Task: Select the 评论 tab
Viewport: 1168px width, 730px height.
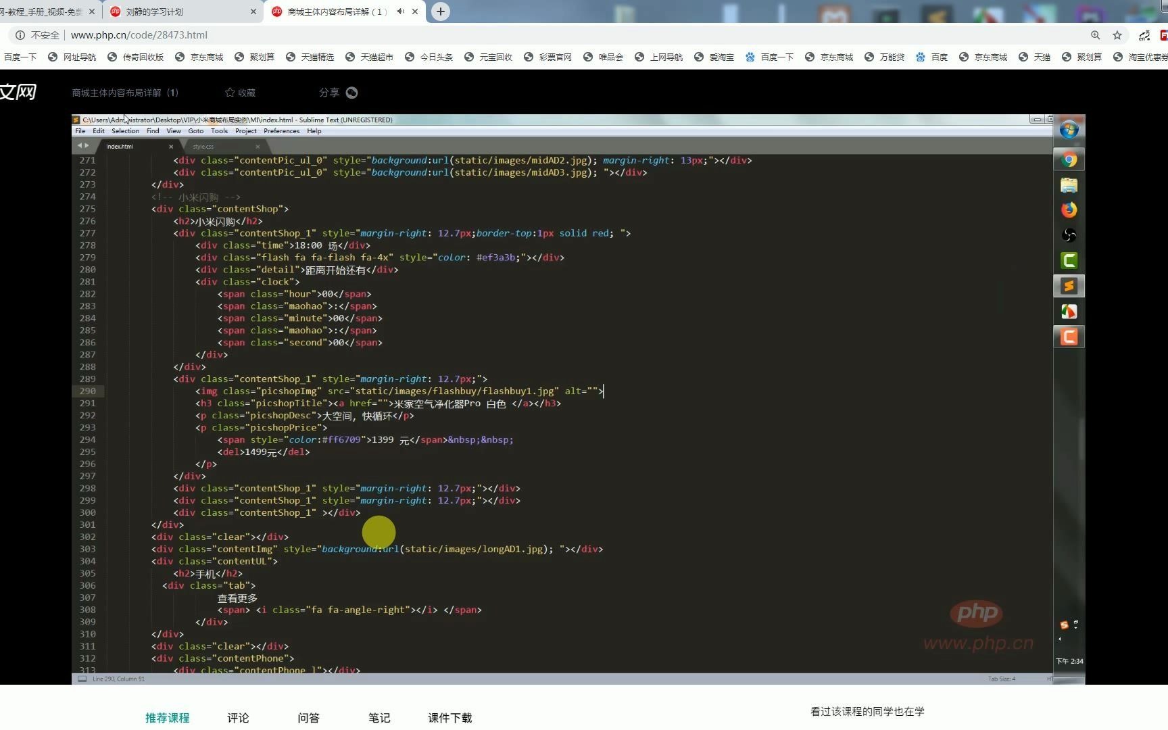Action: (238, 718)
